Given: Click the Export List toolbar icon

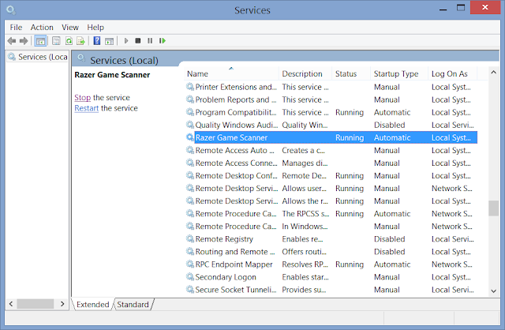Looking at the screenshot, I should click(81, 40).
